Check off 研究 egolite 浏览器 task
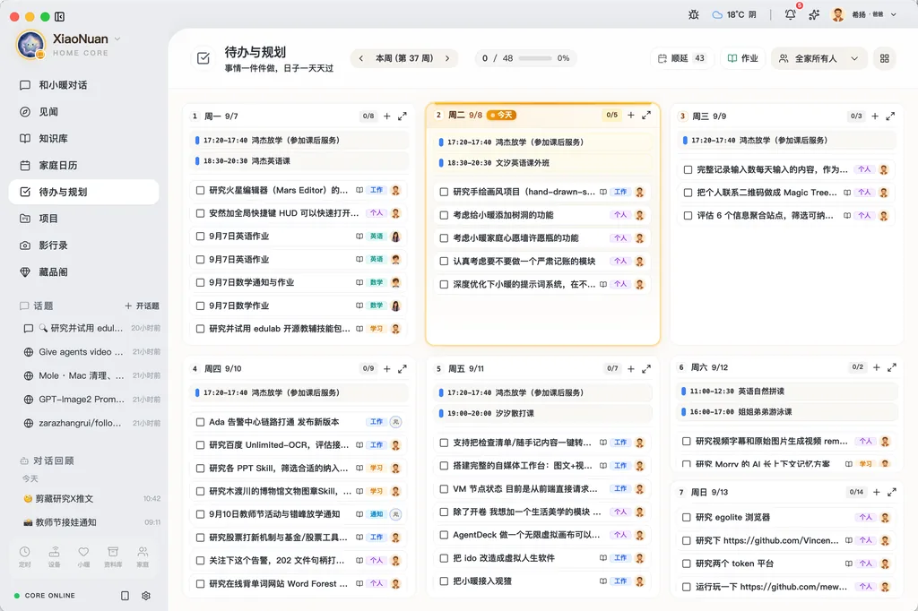The height and width of the screenshot is (611, 918). pyautogui.click(x=687, y=517)
